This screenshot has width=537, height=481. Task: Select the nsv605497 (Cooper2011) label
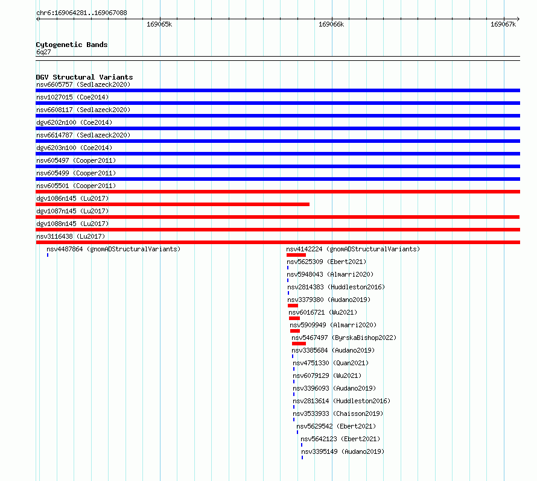coord(76,160)
